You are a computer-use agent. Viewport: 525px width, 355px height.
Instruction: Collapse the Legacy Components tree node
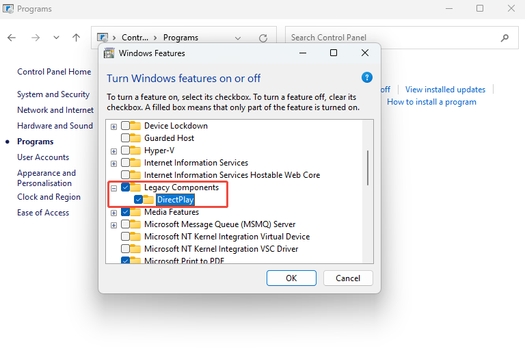tap(113, 187)
